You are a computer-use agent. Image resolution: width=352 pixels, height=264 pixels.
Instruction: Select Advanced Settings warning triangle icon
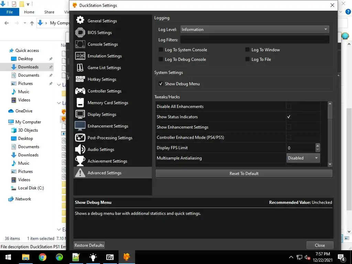tap(80, 173)
